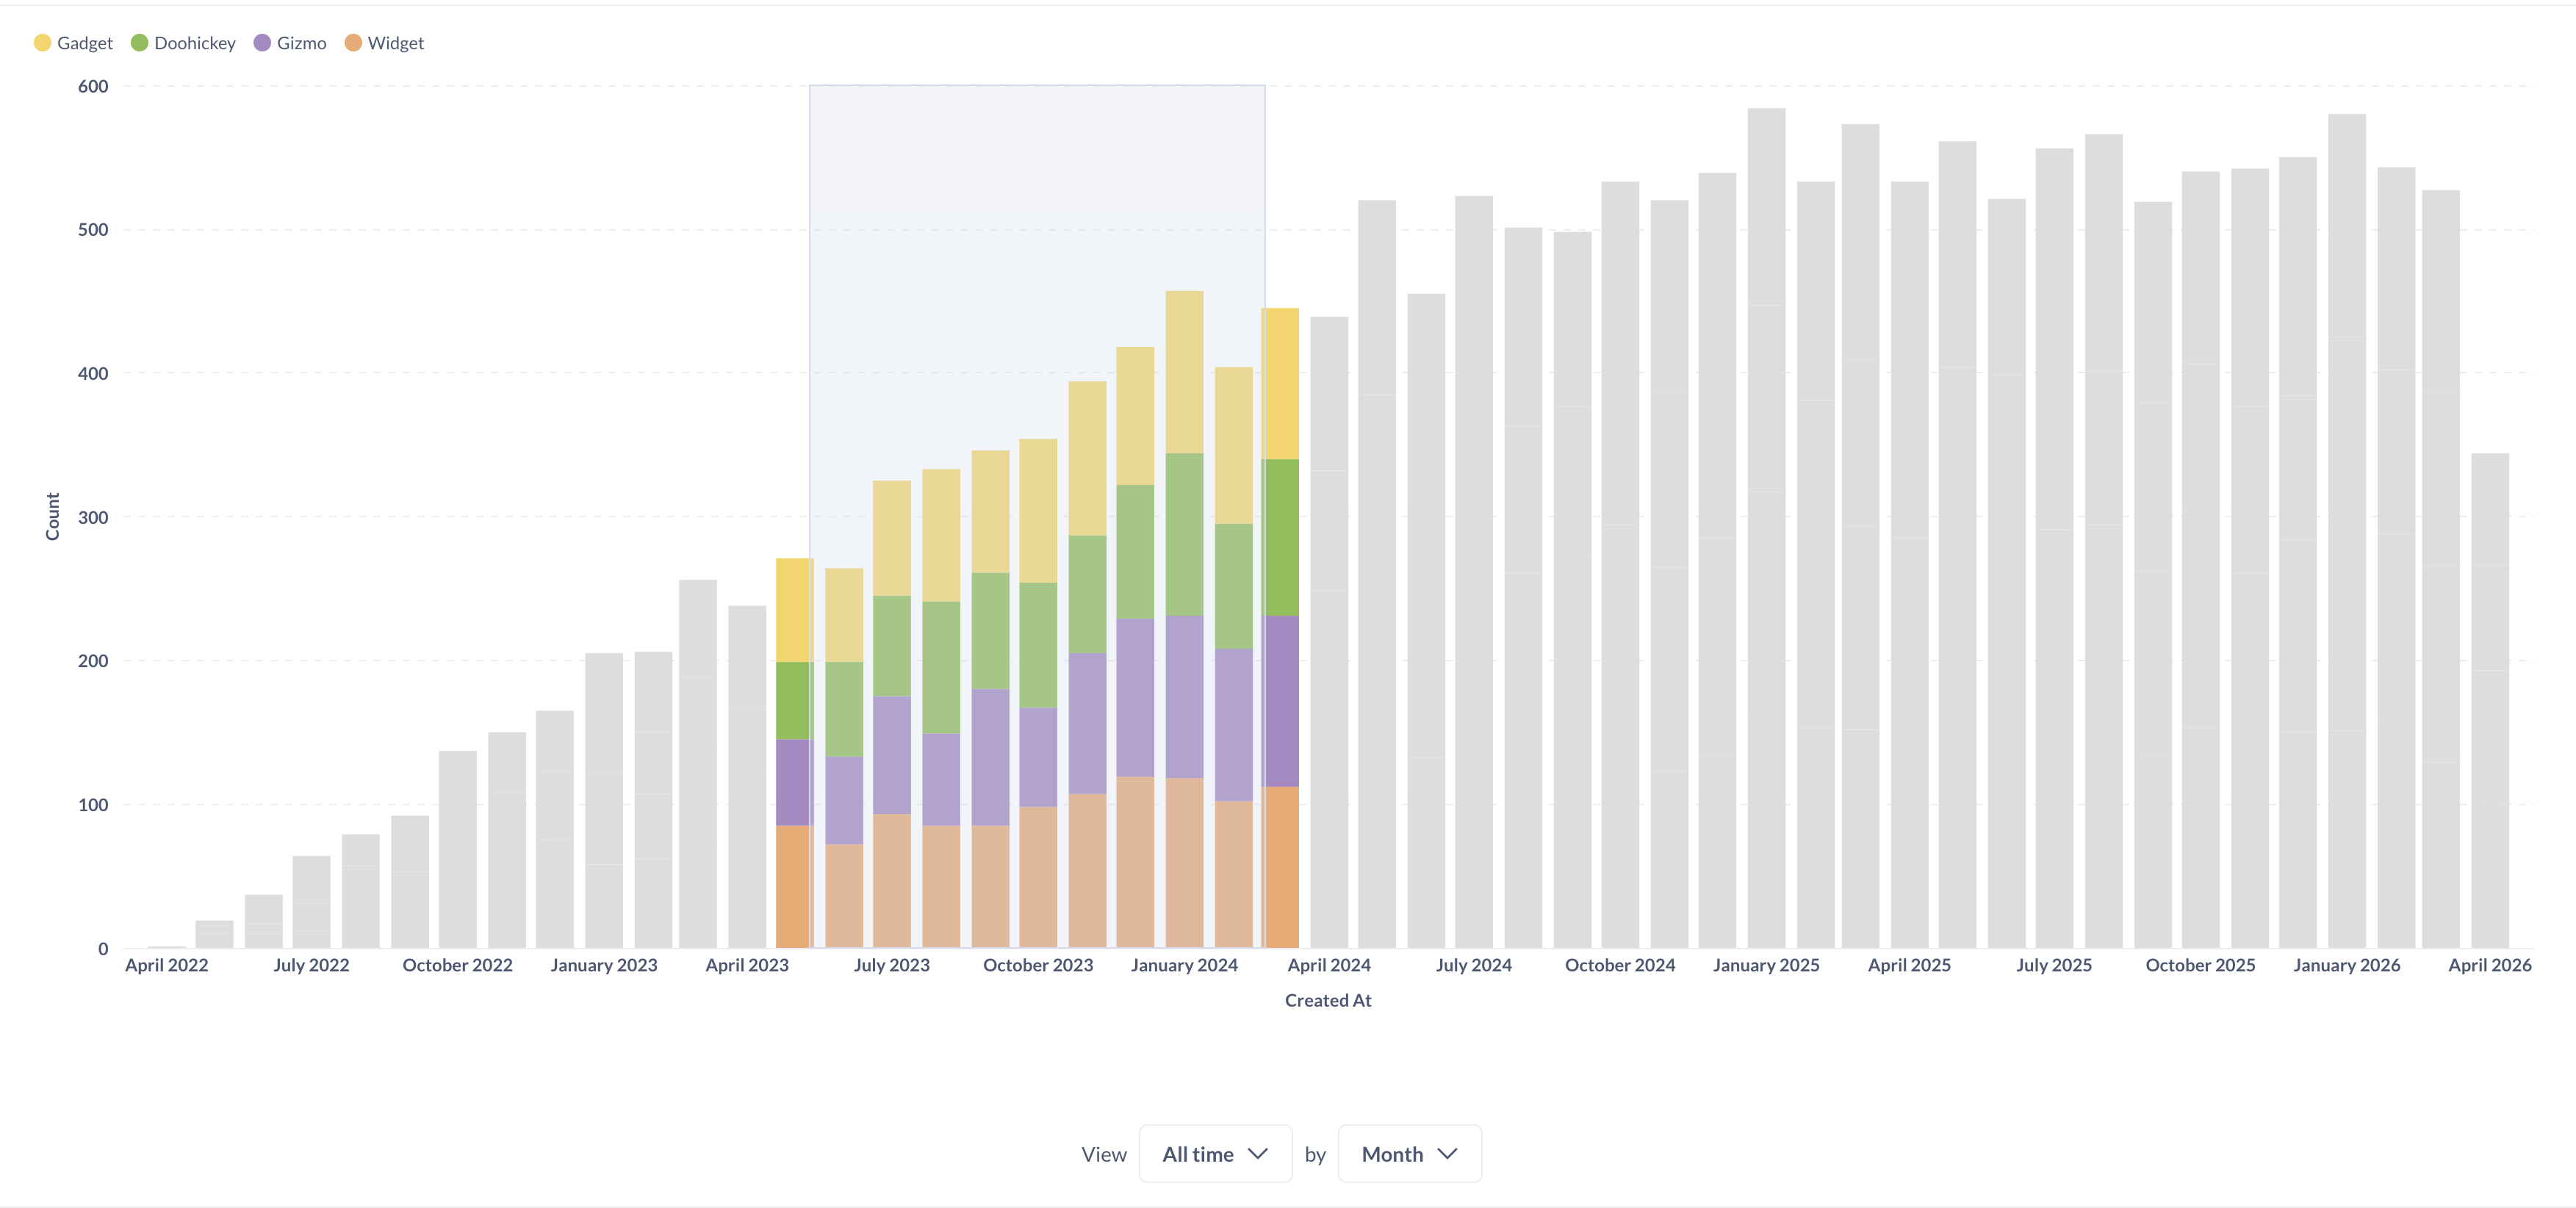Select the Doohickey legend label
The width and height of the screenshot is (2576, 1208).
196,43
